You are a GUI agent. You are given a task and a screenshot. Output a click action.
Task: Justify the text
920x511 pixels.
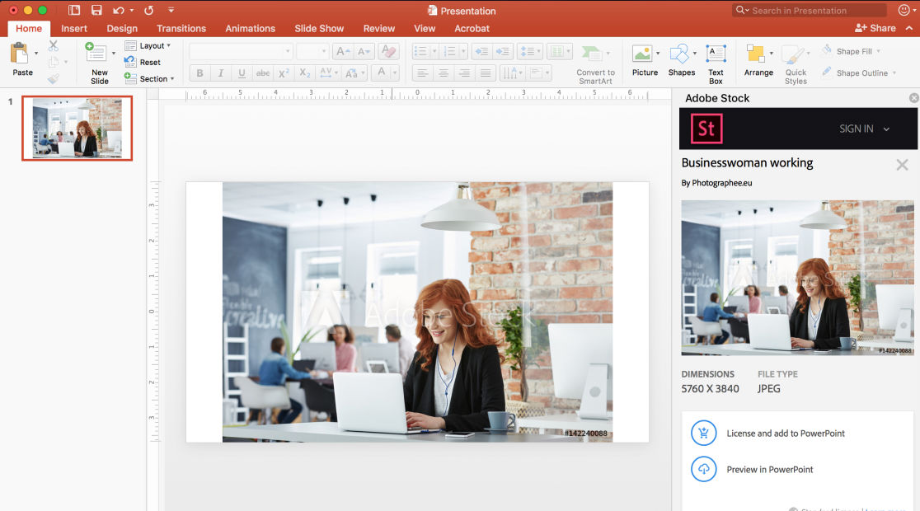pyautogui.click(x=486, y=73)
